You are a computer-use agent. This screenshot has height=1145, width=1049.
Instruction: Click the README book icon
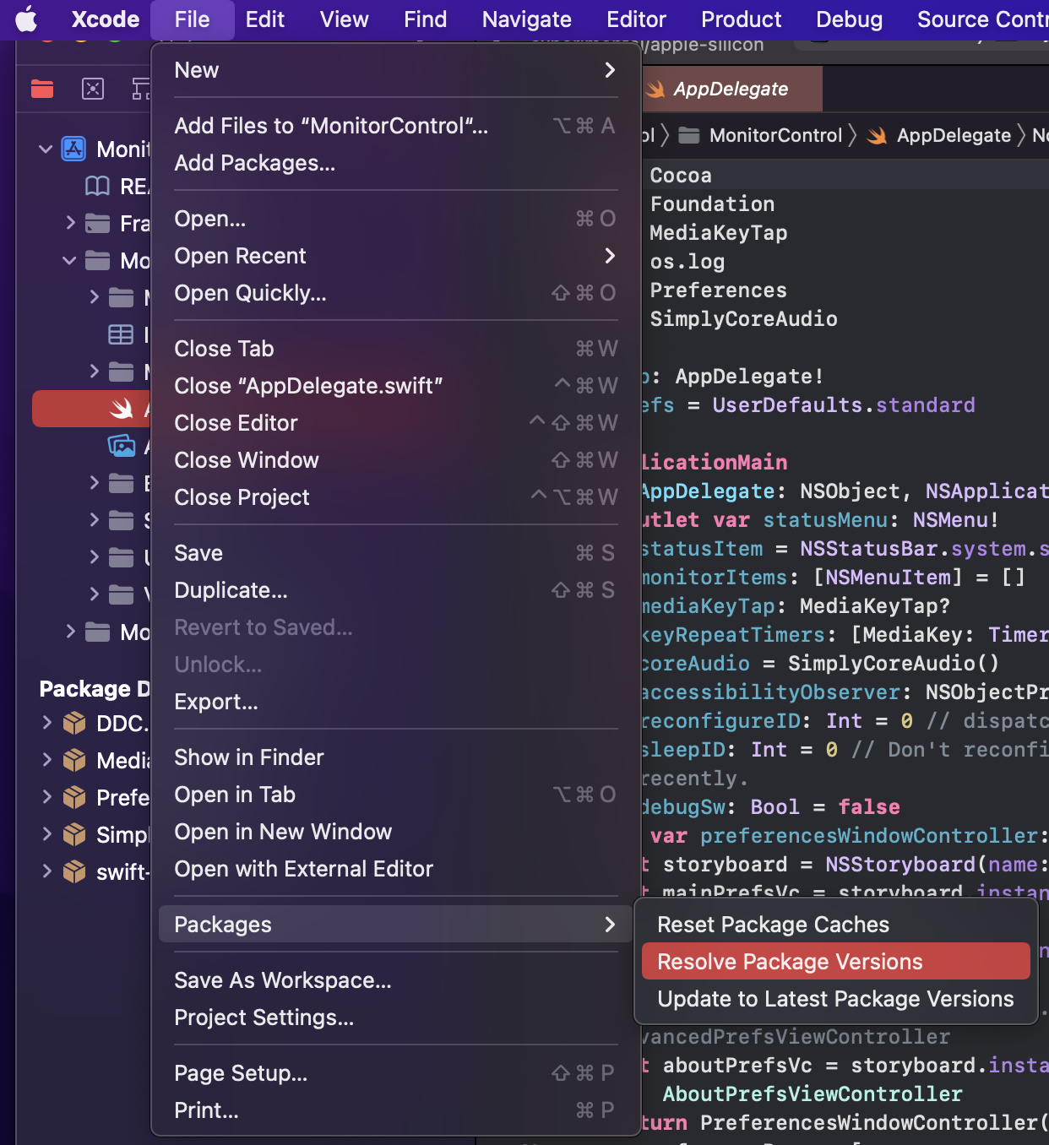pyautogui.click(x=98, y=187)
